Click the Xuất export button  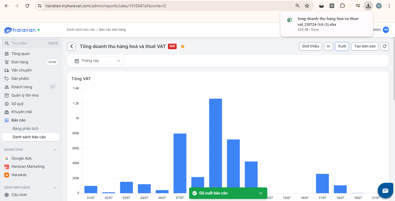click(342, 46)
